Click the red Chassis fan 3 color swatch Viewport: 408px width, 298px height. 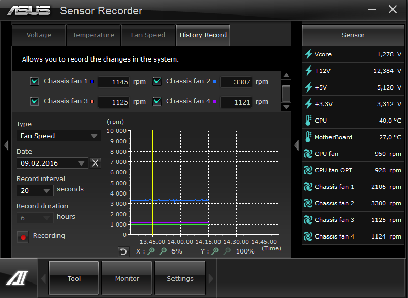(x=92, y=101)
